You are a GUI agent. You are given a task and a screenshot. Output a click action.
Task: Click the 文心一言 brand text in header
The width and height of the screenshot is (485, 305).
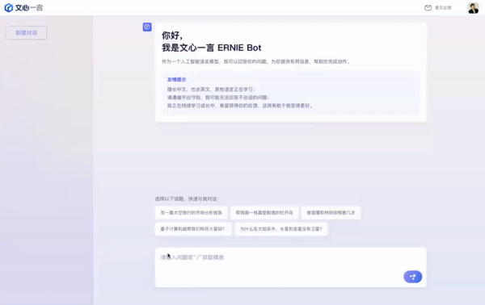point(29,8)
